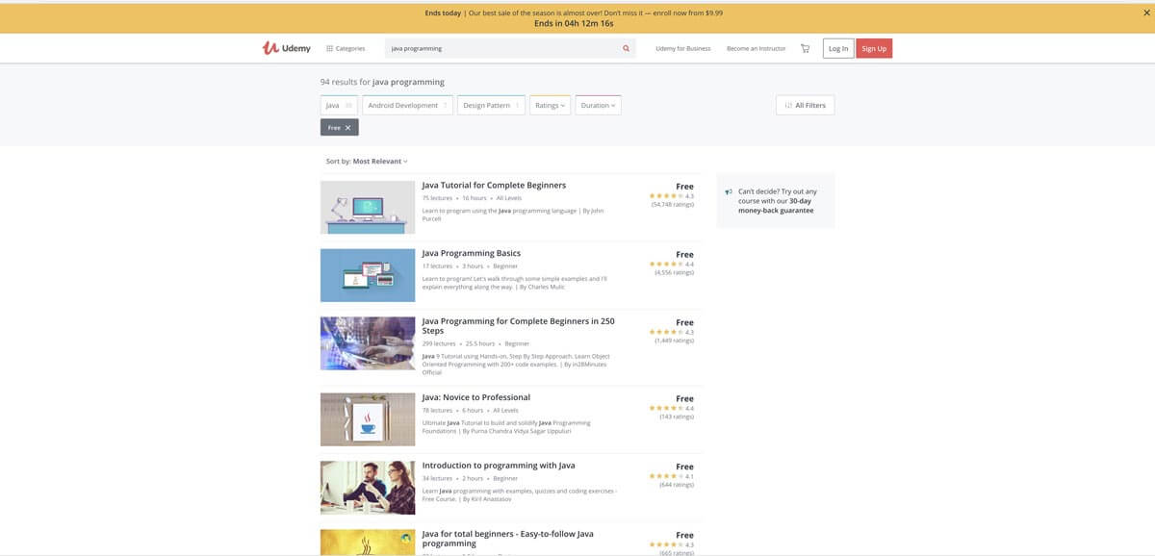This screenshot has width=1155, height=556.
Task: Click the 94 results for java programming heading
Action: point(382,83)
